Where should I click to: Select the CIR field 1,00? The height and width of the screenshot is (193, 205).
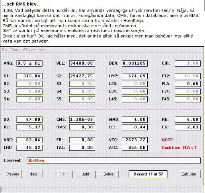tap(187, 63)
